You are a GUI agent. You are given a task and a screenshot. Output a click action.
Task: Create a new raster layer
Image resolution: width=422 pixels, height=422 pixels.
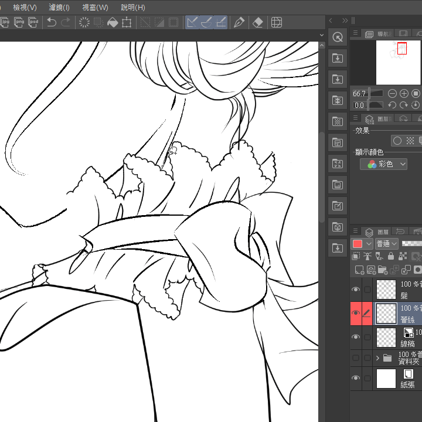359,270
